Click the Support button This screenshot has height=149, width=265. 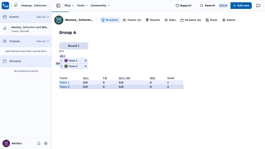(x=184, y=6)
